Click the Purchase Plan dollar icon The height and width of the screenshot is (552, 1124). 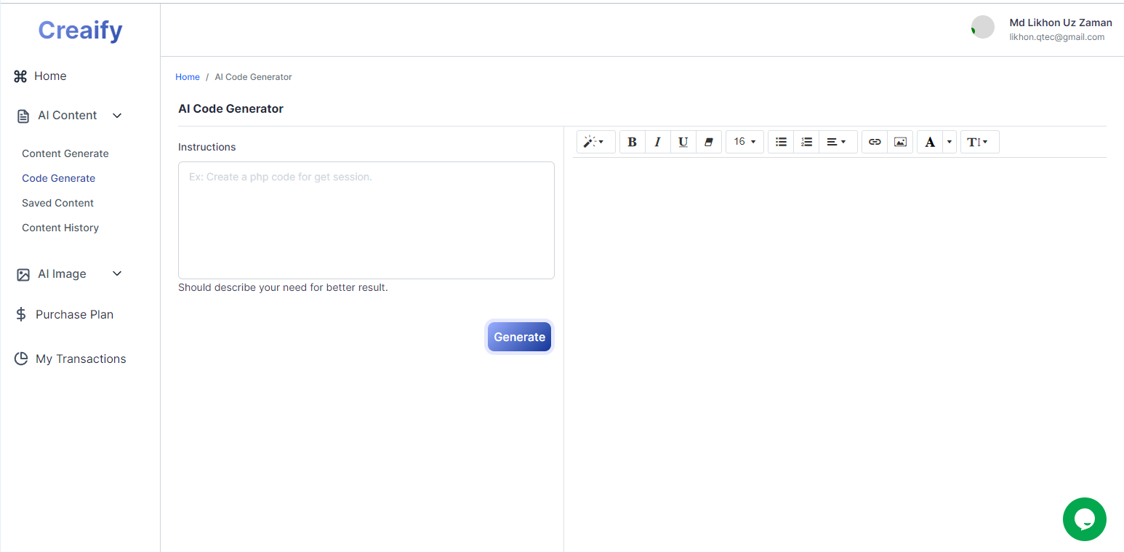(21, 315)
